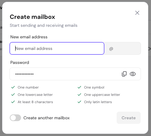Click the checkmark beside Only latin letters
The width and height of the screenshot is (151, 136).
79,102
